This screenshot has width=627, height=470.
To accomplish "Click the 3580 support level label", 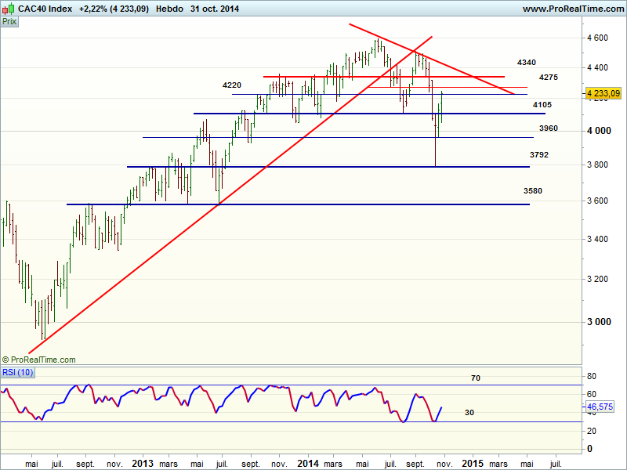I will (533, 190).
